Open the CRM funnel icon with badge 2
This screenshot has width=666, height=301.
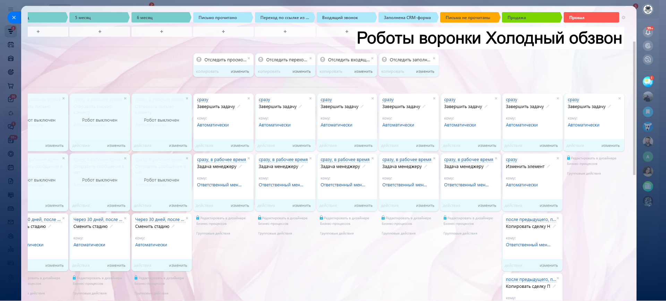pos(11,31)
